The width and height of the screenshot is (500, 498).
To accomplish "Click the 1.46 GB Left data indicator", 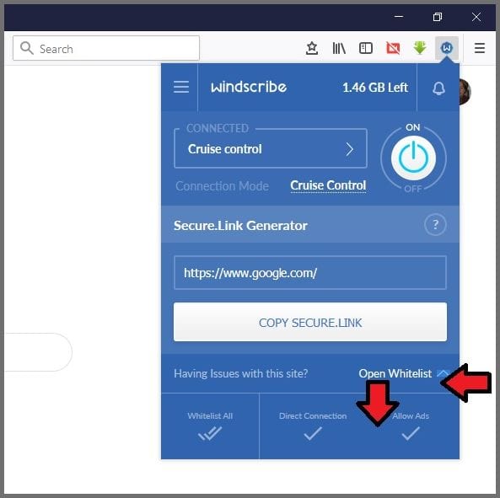I will (375, 88).
